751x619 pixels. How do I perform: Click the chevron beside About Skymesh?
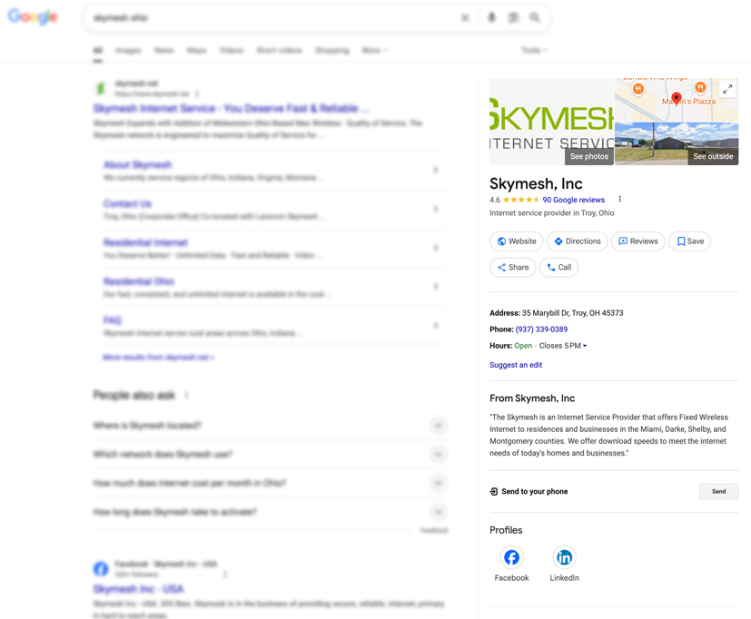coord(436,170)
